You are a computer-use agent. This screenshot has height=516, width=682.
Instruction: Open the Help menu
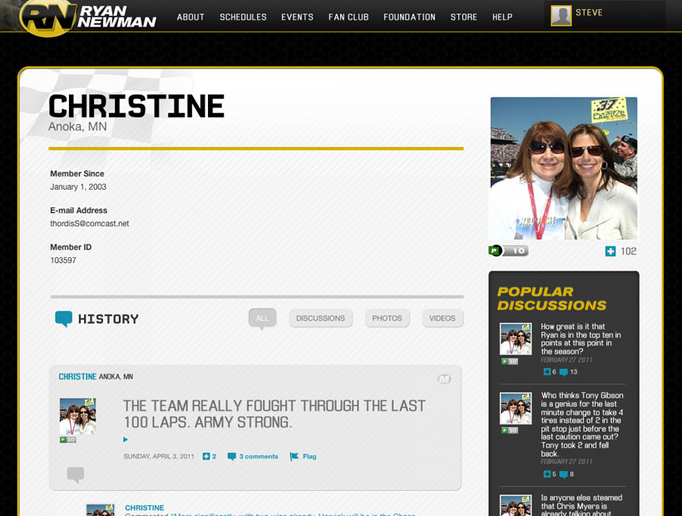502,17
